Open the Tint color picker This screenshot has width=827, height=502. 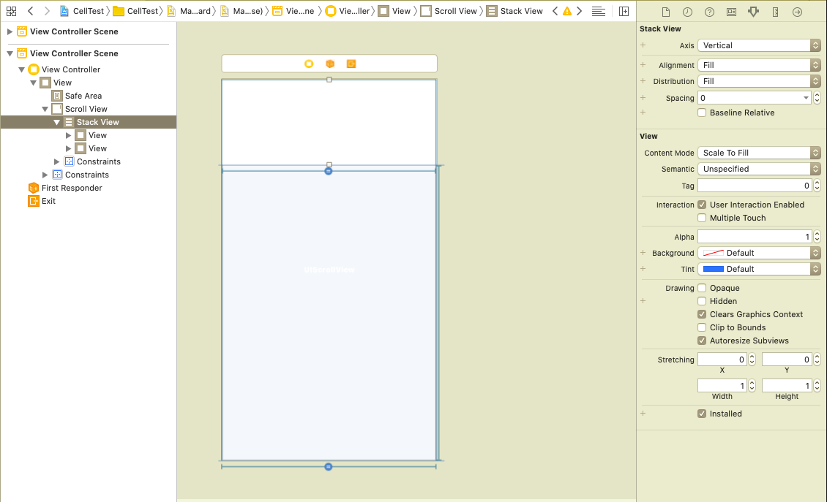[x=759, y=269]
